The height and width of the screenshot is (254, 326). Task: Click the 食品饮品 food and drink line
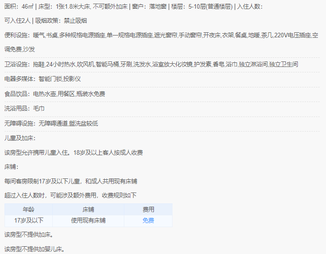55,94
